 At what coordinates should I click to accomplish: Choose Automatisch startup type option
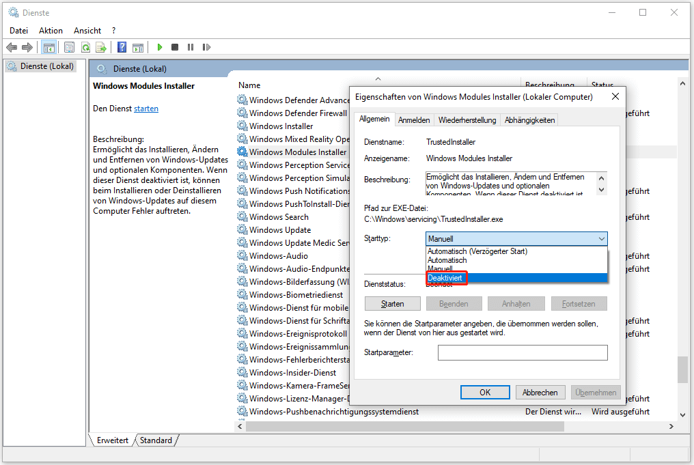tap(447, 260)
